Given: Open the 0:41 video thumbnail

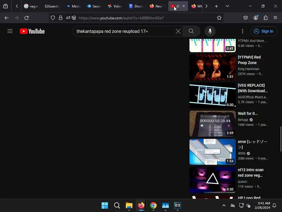Looking at the screenshot, I should pyautogui.click(x=213, y=46).
